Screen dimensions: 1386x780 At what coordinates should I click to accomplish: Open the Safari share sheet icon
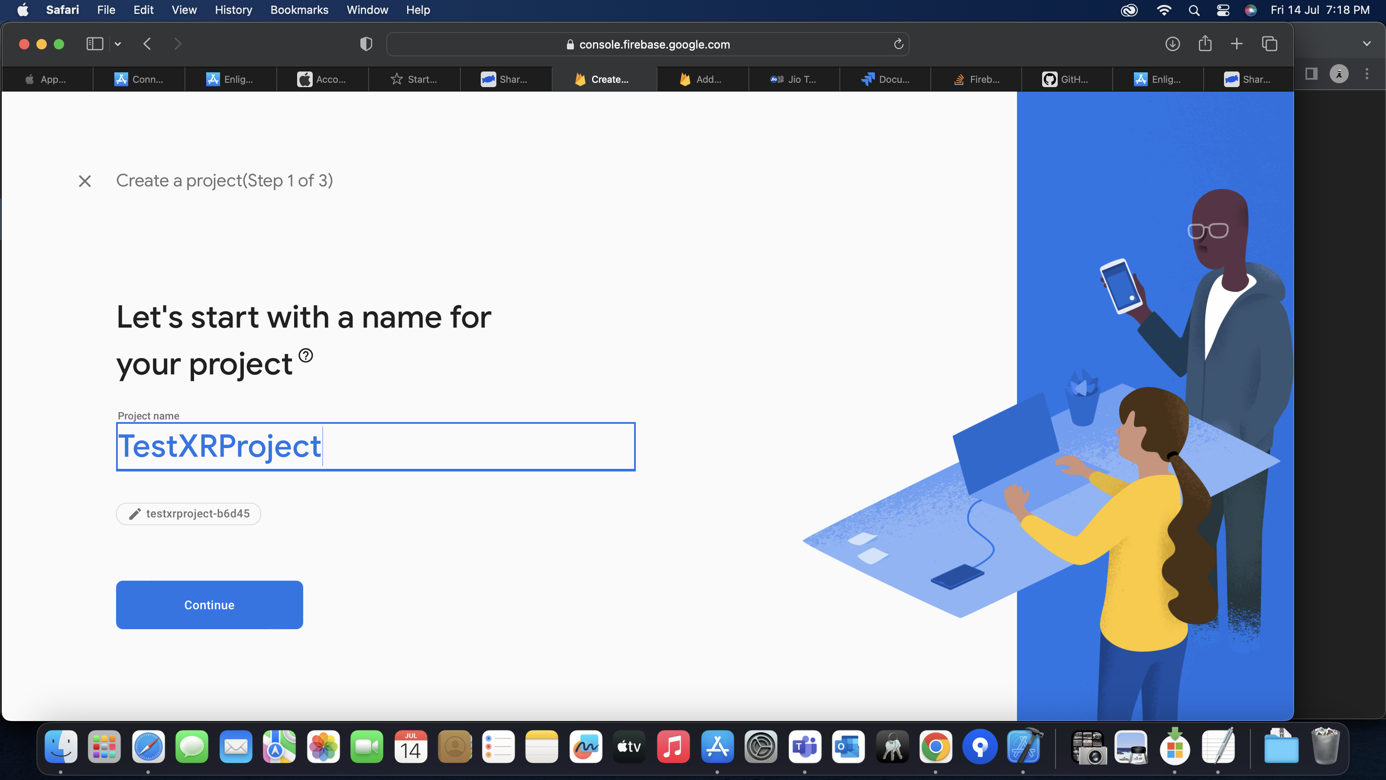click(1205, 44)
